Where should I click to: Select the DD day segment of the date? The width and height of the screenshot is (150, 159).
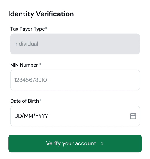(x=18, y=116)
